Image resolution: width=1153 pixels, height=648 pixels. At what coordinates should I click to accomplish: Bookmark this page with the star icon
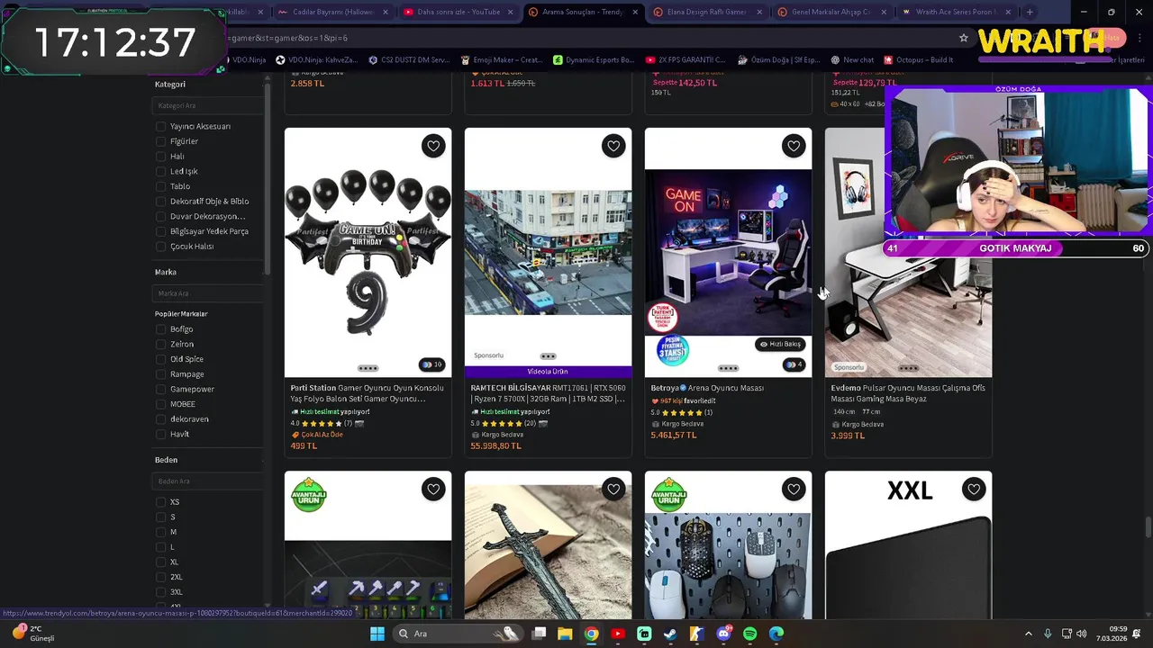pyautogui.click(x=963, y=38)
